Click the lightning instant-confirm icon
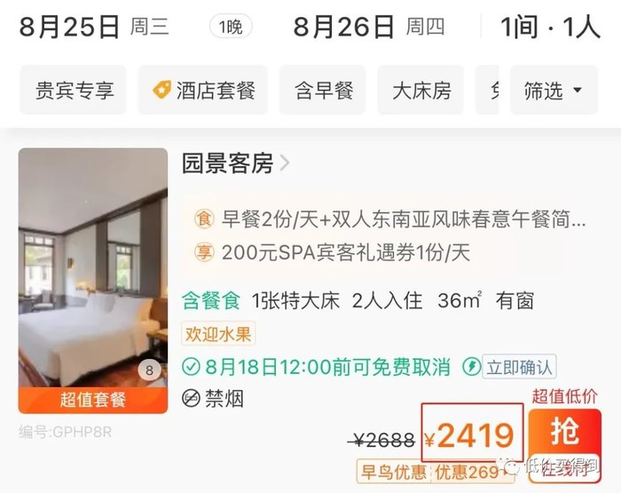This screenshot has width=621, height=493. [x=472, y=367]
